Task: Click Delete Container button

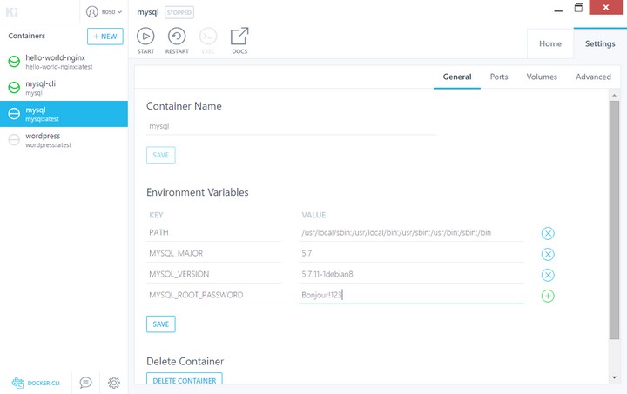Action: pyautogui.click(x=185, y=379)
